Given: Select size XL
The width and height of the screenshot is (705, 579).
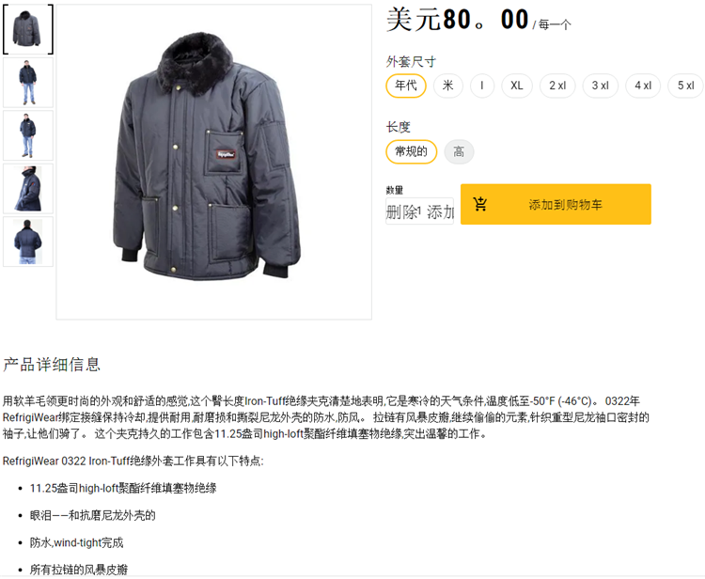Looking at the screenshot, I should click(517, 86).
